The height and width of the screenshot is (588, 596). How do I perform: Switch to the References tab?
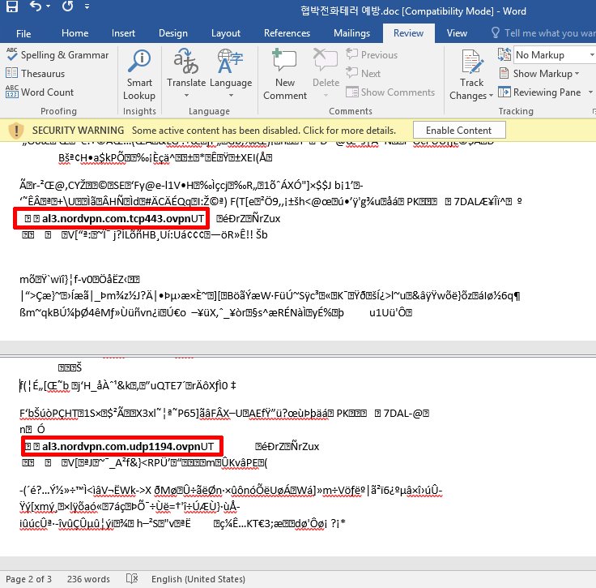coord(287,33)
